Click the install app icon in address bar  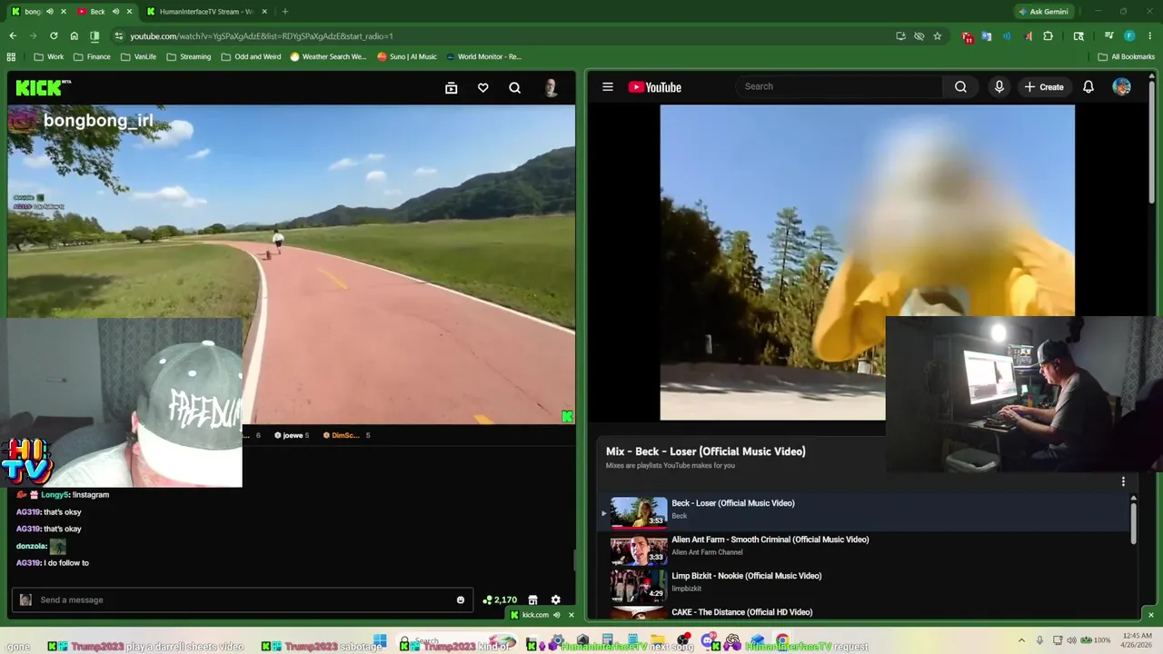[900, 36]
